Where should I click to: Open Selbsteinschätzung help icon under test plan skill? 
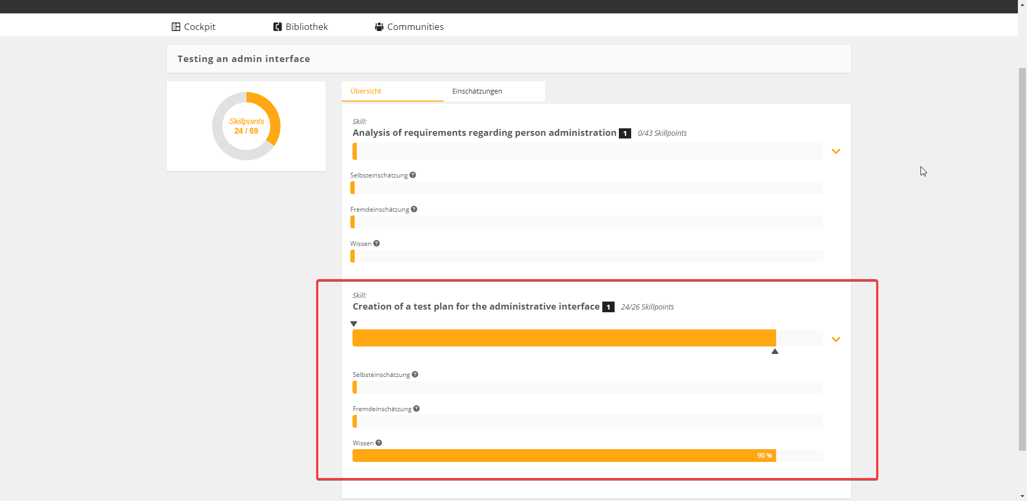[415, 374]
